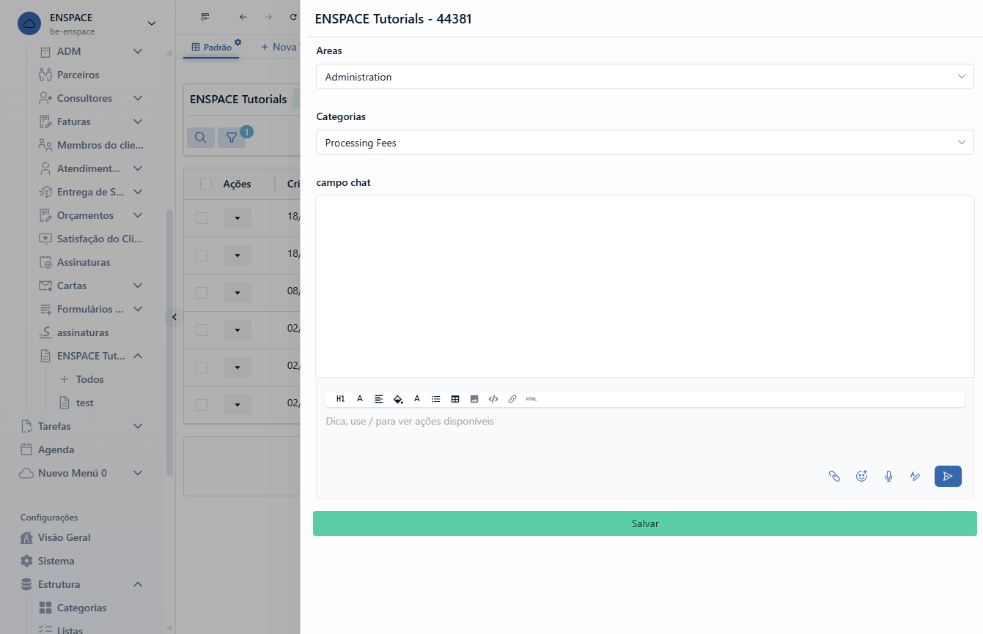Screen dimensions: 983x634
Task: Start voice recording with microphone icon
Action: click(888, 476)
